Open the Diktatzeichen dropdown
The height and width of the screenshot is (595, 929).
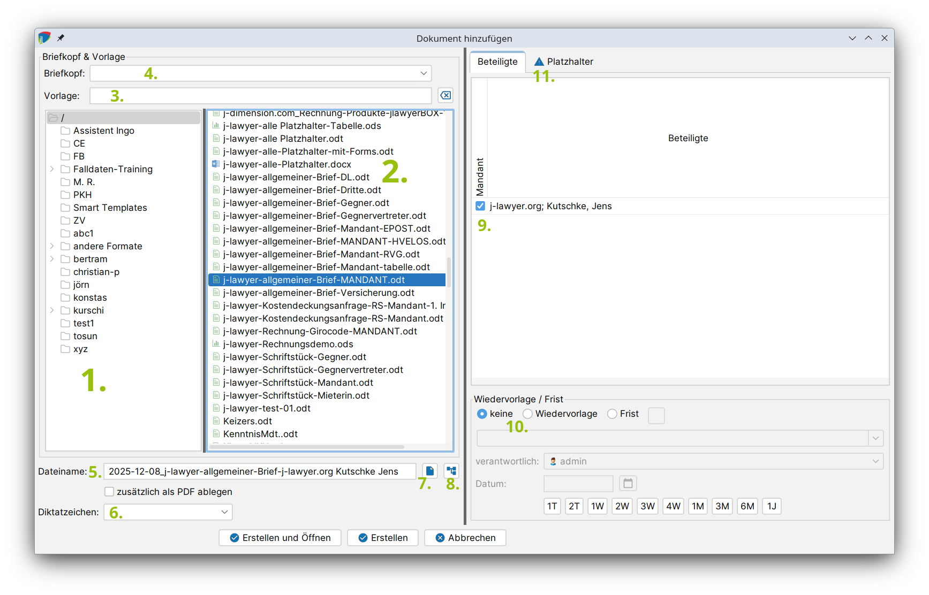tap(224, 512)
